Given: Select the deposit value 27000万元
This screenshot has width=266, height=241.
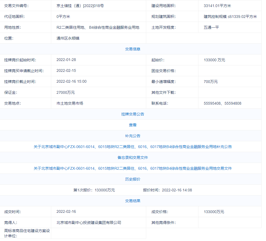Looking at the screenshot, I should [x=66, y=93].
